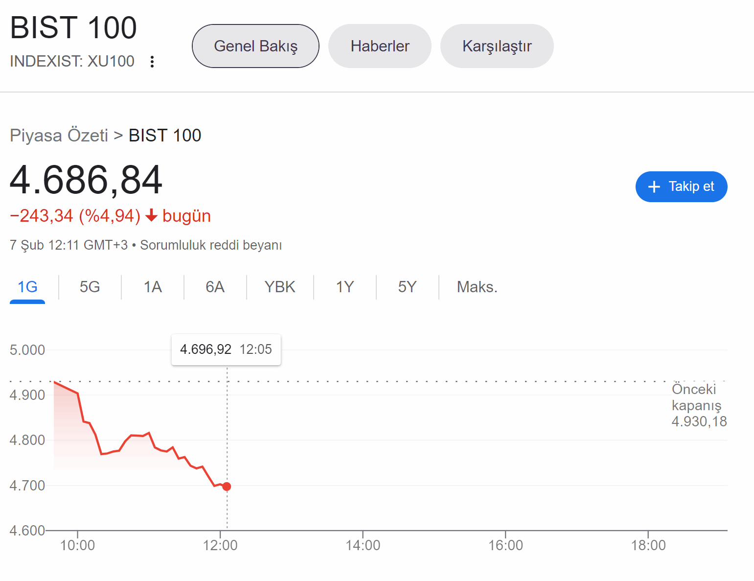Switch to the Karşılaştır tab
Image resolution: width=754 pixels, height=581 pixels.
497,46
